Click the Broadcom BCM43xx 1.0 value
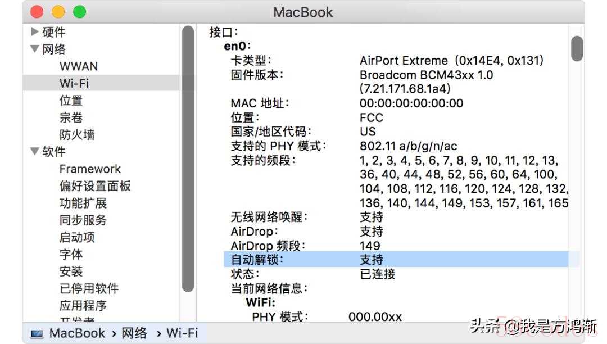 [x=426, y=75]
